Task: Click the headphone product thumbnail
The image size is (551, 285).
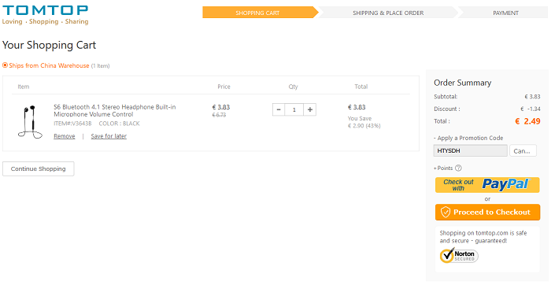Action: click(30, 121)
